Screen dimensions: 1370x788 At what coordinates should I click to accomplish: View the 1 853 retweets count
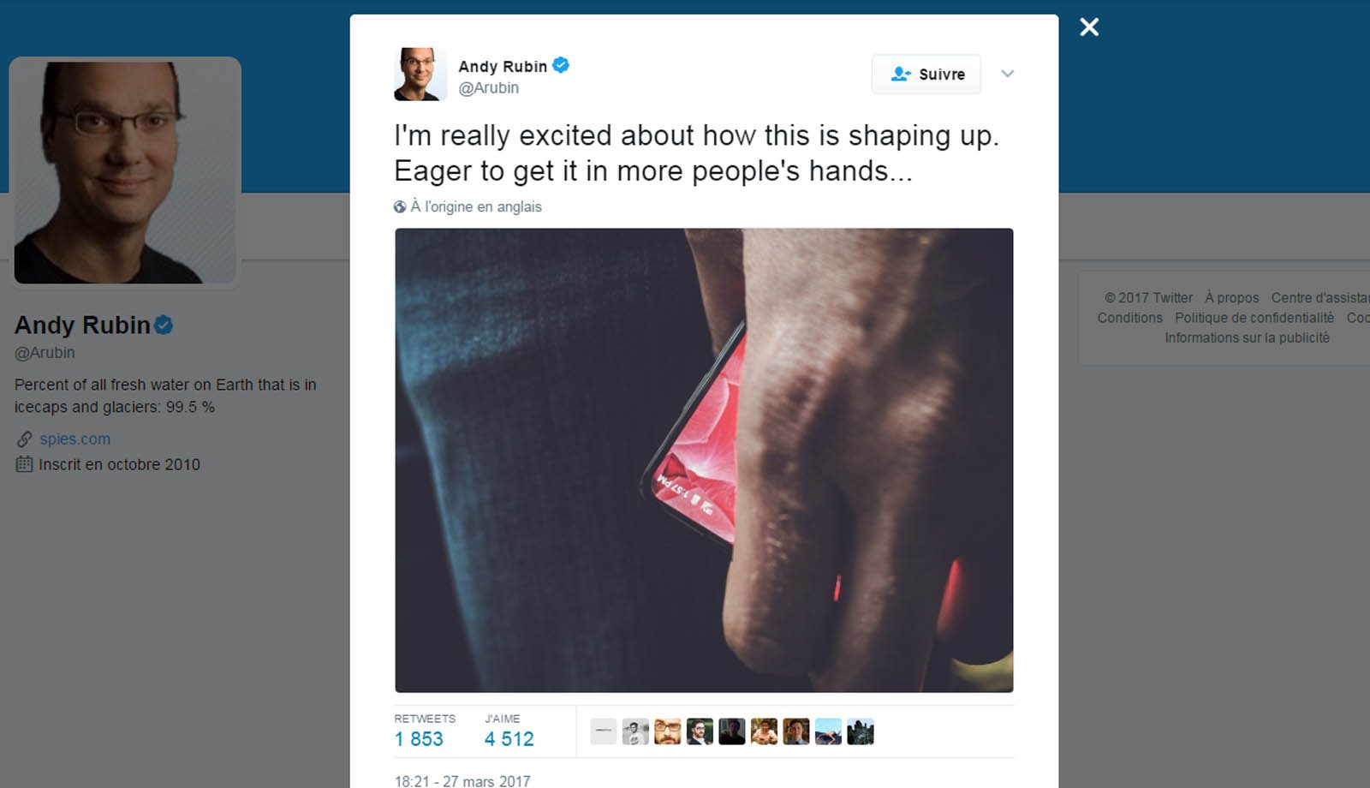pyautogui.click(x=419, y=739)
